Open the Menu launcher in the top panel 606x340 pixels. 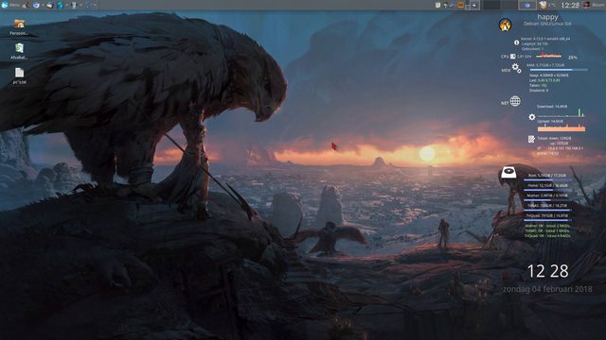(x=10, y=5)
